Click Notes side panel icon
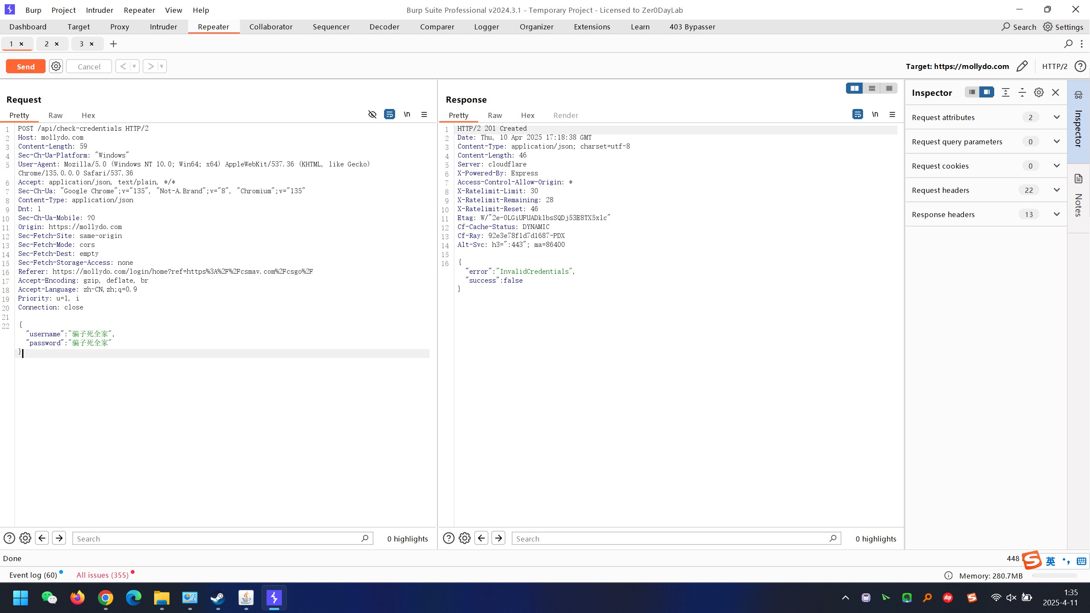 coord(1079,179)
